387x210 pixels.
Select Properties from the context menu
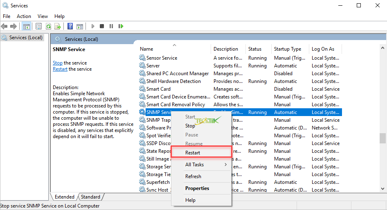coord(197,188)
